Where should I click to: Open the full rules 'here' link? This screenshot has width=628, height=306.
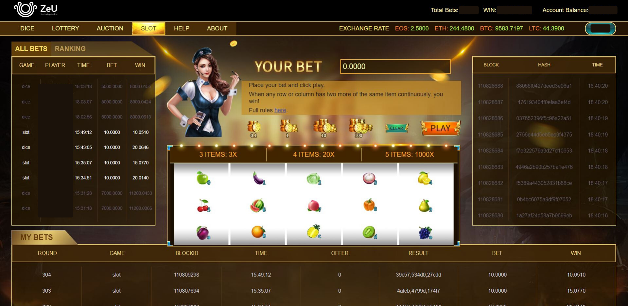tap(280, 110)
